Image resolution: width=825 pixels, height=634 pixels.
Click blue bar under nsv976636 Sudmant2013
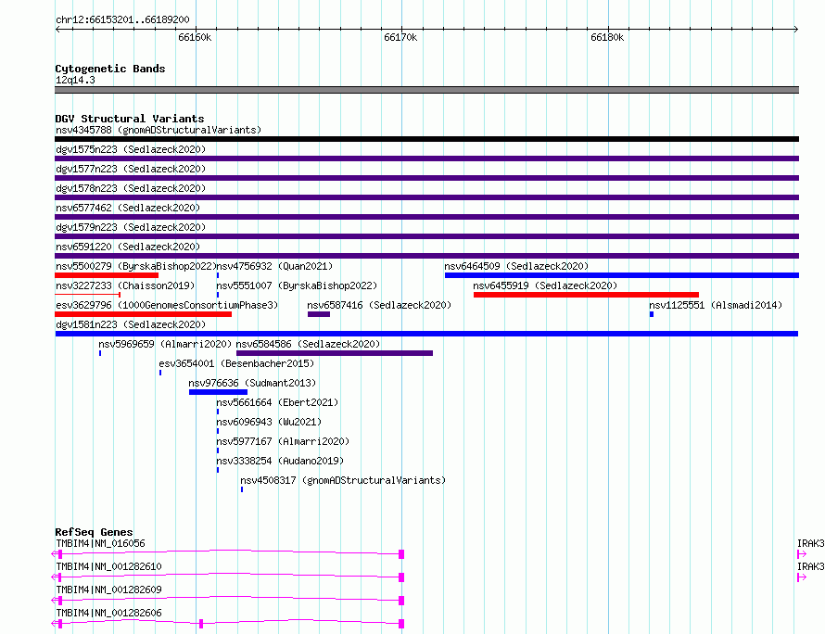click(219, 392)
